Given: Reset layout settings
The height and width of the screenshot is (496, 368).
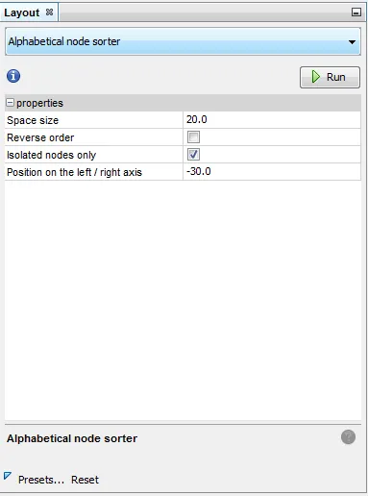Looking at the screenshot, I should pyautogui.click(x=85, y=480).
